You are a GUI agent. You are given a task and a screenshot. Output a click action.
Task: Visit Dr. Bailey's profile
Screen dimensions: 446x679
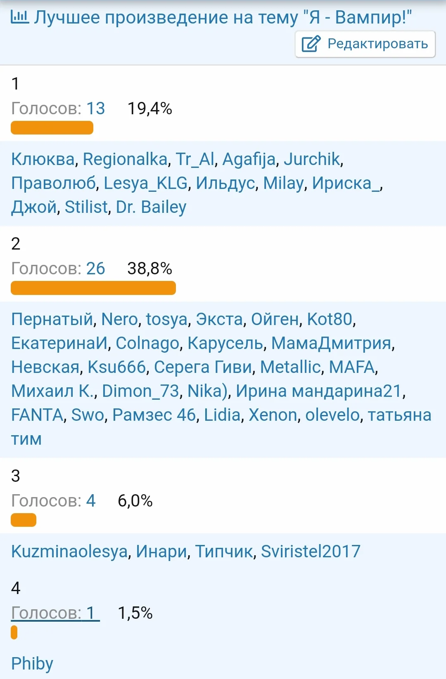(151, 207)
